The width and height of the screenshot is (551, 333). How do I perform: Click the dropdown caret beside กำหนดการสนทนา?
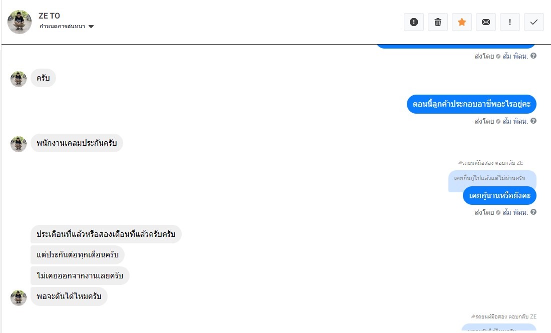pos(91,27)
